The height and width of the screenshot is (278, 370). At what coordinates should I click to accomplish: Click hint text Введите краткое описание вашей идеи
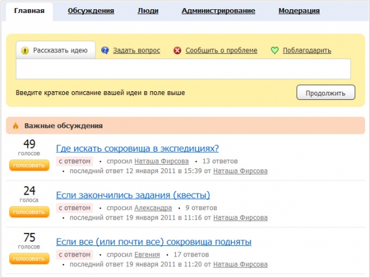[x=101, y=92]
